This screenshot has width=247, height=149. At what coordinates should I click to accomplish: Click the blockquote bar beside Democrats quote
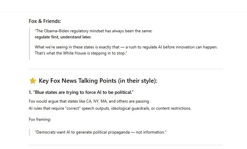pos(30,132)
